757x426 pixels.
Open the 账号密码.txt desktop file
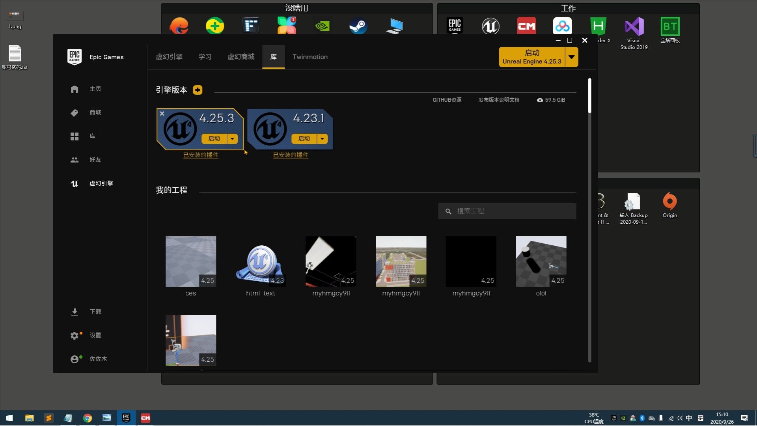click(15, 57)
